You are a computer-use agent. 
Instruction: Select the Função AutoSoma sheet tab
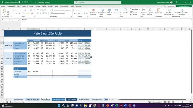point(59,99)
